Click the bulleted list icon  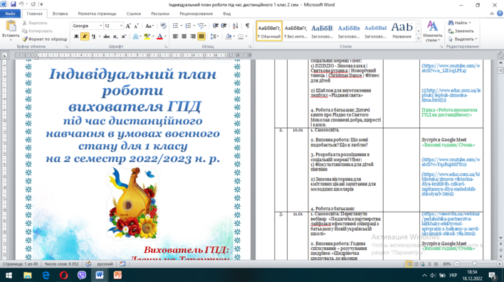177,26
